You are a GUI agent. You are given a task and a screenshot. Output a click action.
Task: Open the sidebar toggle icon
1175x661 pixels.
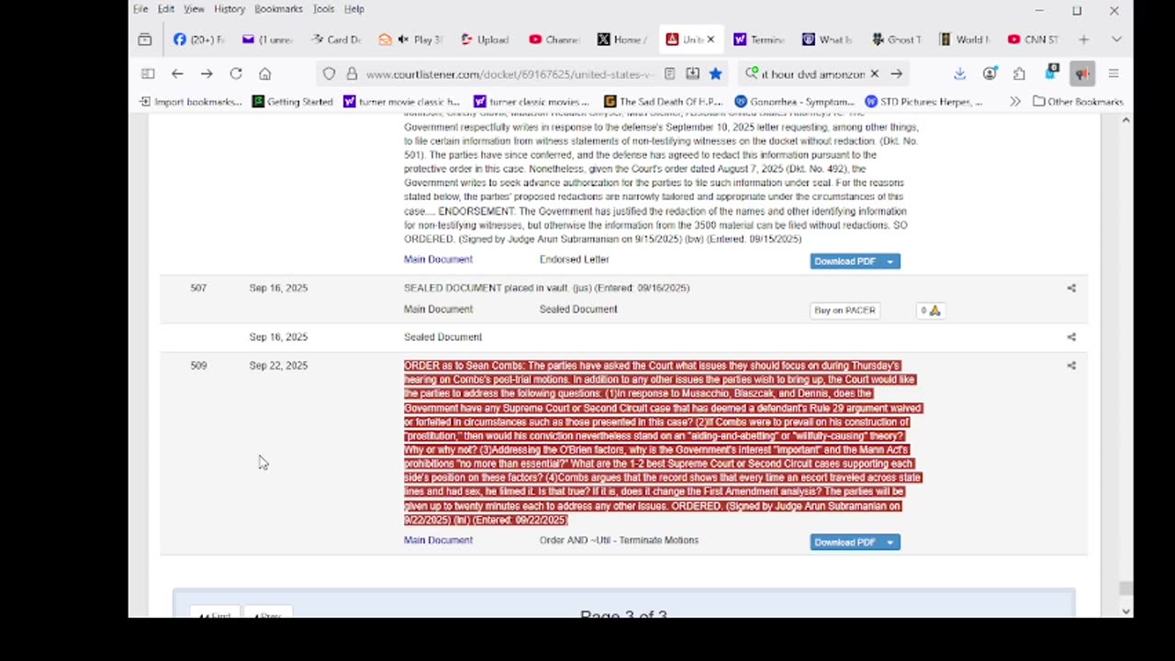[148, 73]
